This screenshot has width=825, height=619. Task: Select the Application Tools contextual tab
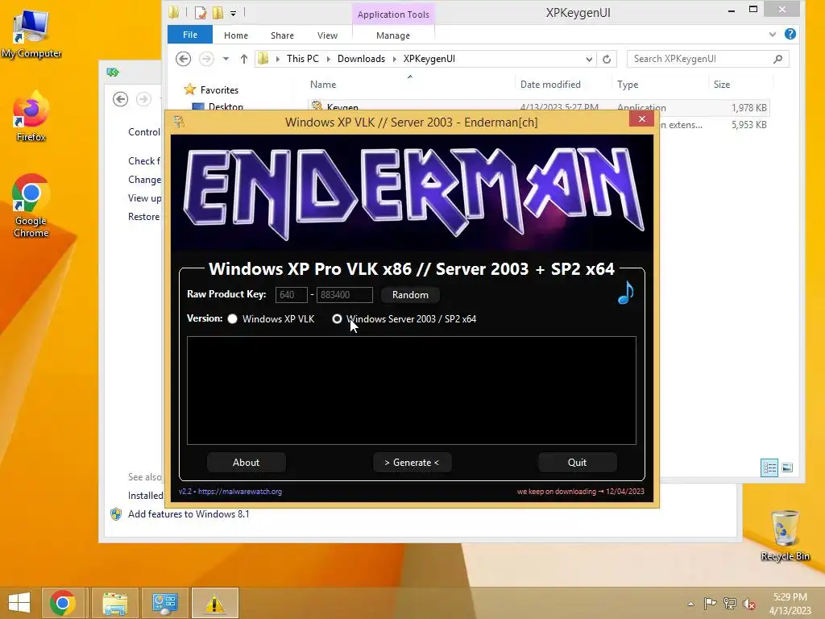393,15
